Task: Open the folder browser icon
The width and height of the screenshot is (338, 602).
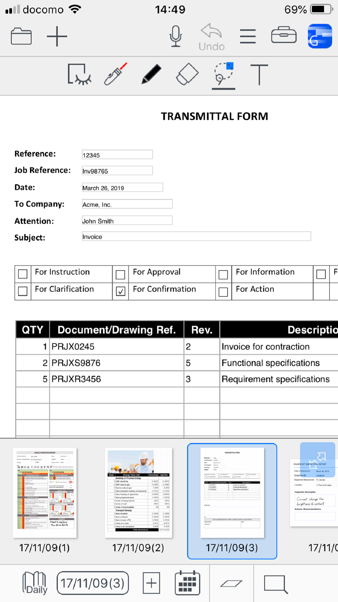Action: tap(21, 36)
